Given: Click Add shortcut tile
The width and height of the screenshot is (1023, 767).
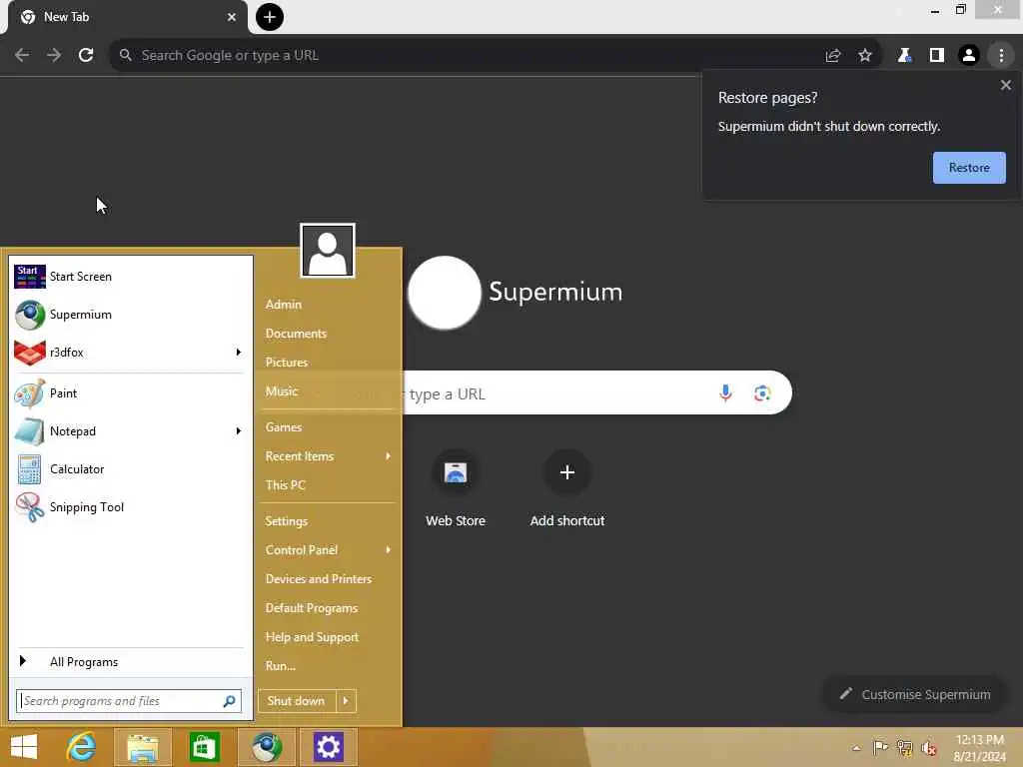Looking at the screenshot, I should (x=567, y=488).
